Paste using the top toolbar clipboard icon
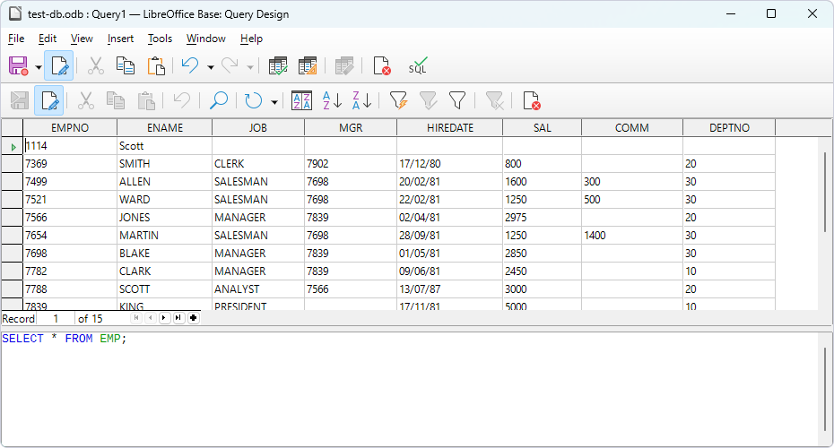Image resolution: width=834 pixels, height=448 pixels. click(156, 66)
